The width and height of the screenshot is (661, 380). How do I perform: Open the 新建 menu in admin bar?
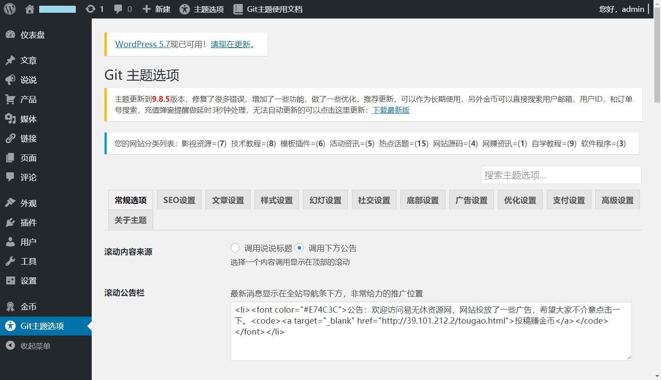(x=157, y=9)
